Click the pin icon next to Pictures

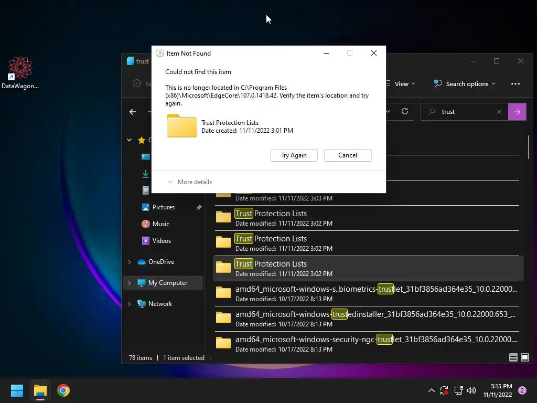199,207
